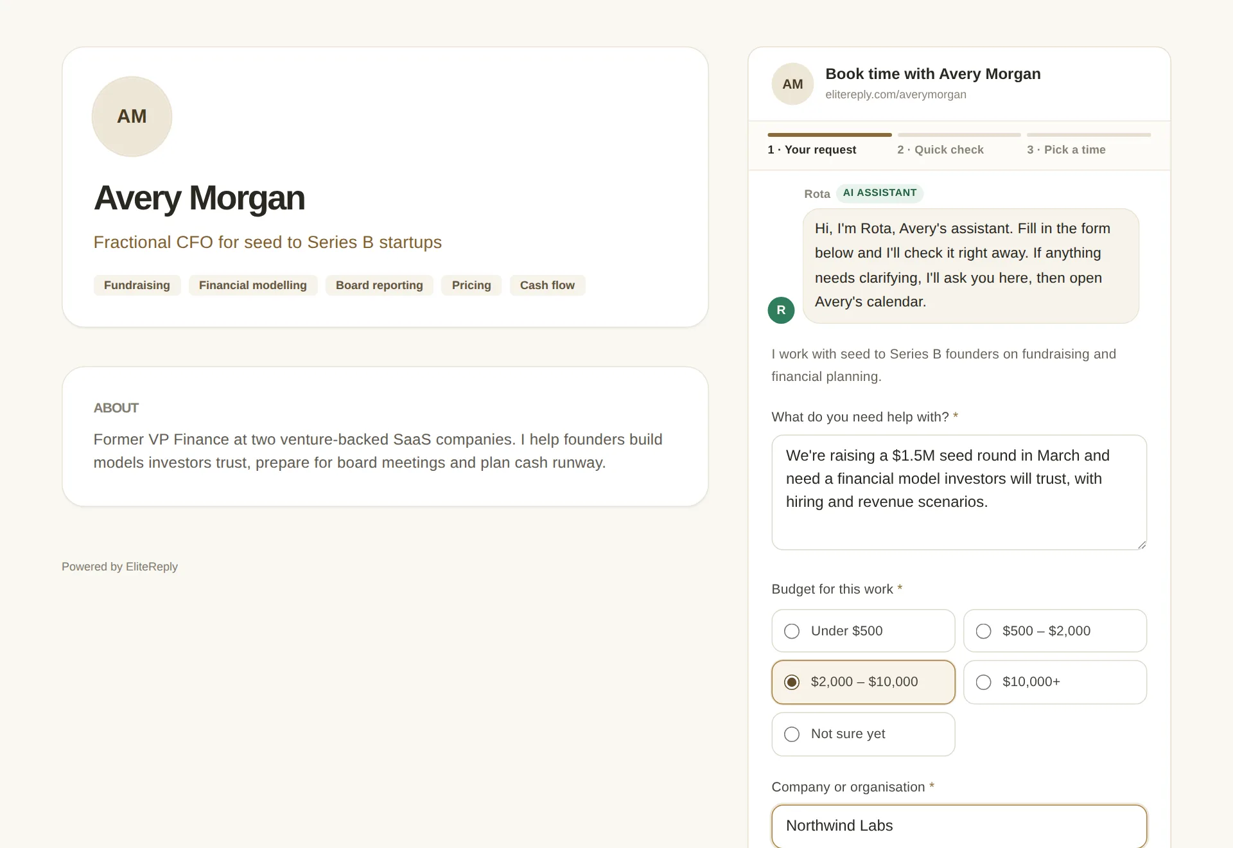
Task: Go to step 2 Quick check
Action: point(959,145)
